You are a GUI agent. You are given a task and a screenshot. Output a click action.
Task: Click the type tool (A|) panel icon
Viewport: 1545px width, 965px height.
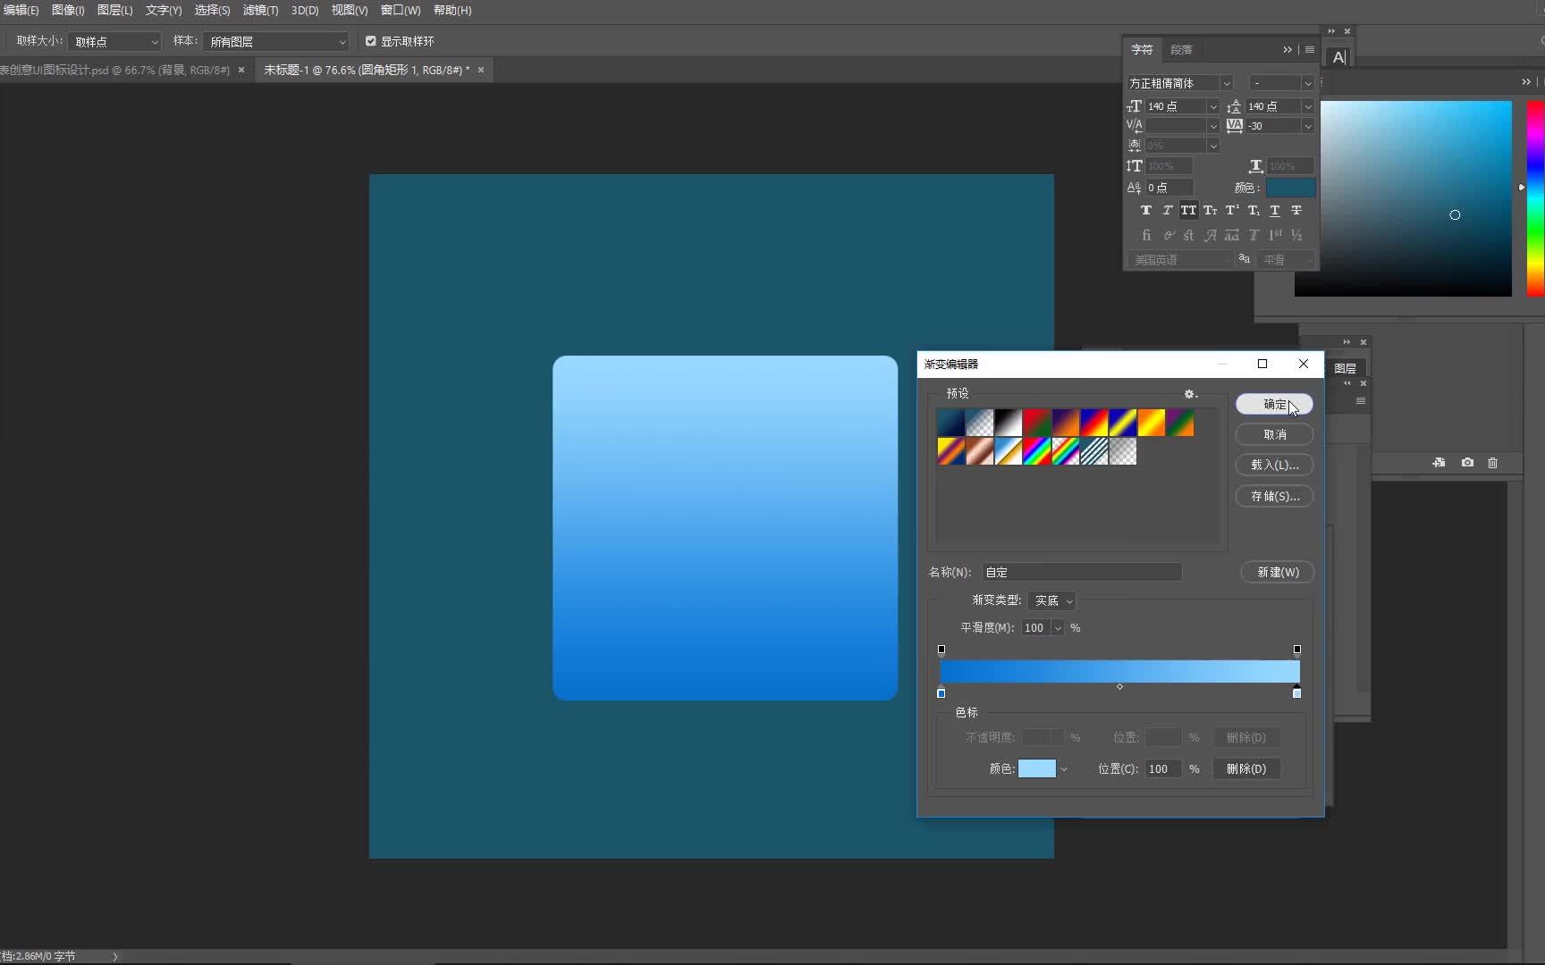point(1338,57)
